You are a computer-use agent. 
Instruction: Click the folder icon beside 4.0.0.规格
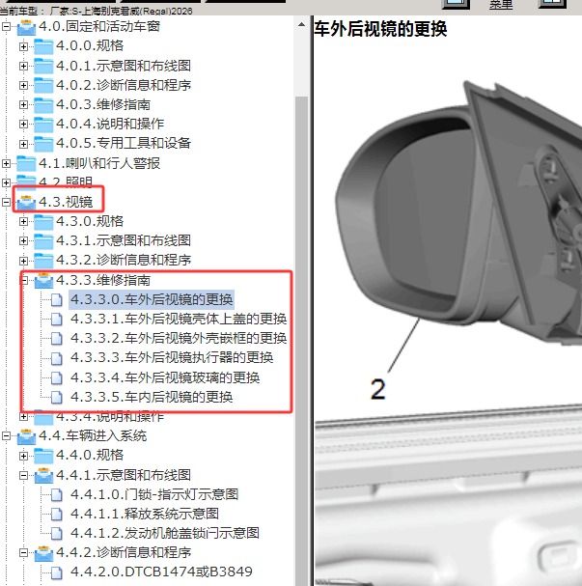pyautogui.click(x=43, y=46)
